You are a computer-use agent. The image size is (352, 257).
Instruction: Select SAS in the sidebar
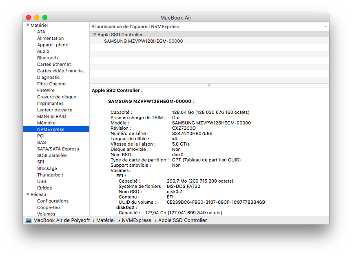(42, 142)
